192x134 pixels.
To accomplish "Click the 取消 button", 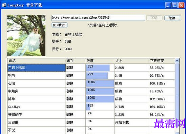I will click(172, 18).
